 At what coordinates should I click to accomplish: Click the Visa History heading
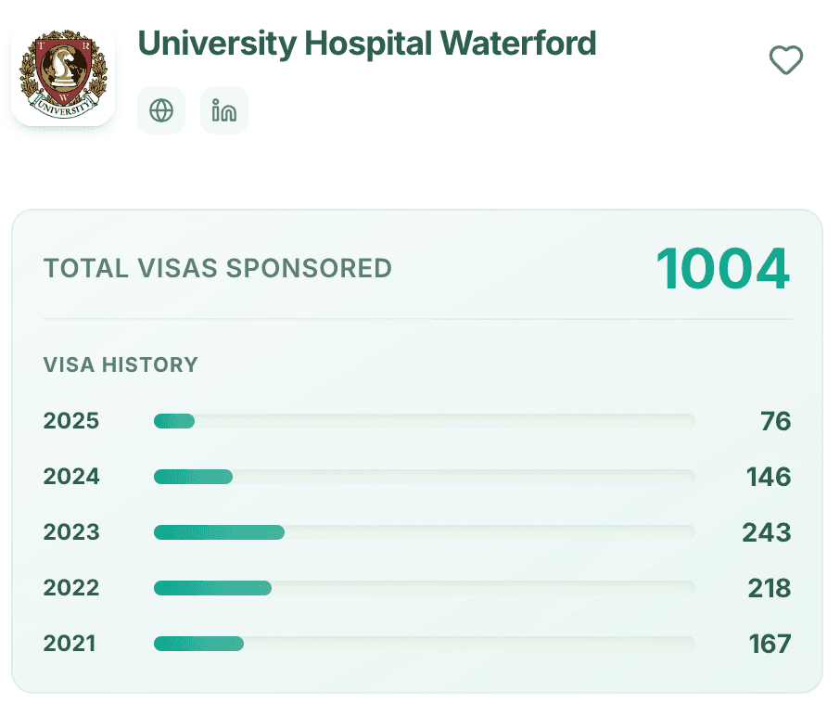121,364
